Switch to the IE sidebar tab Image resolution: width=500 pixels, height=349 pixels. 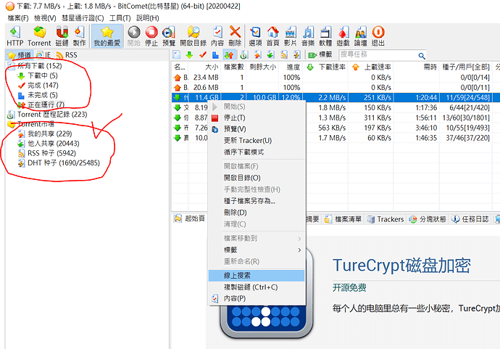tap(43, 55)
